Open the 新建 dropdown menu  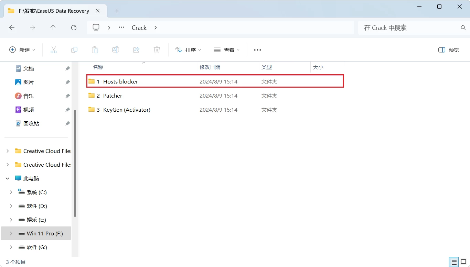[22, 50]
